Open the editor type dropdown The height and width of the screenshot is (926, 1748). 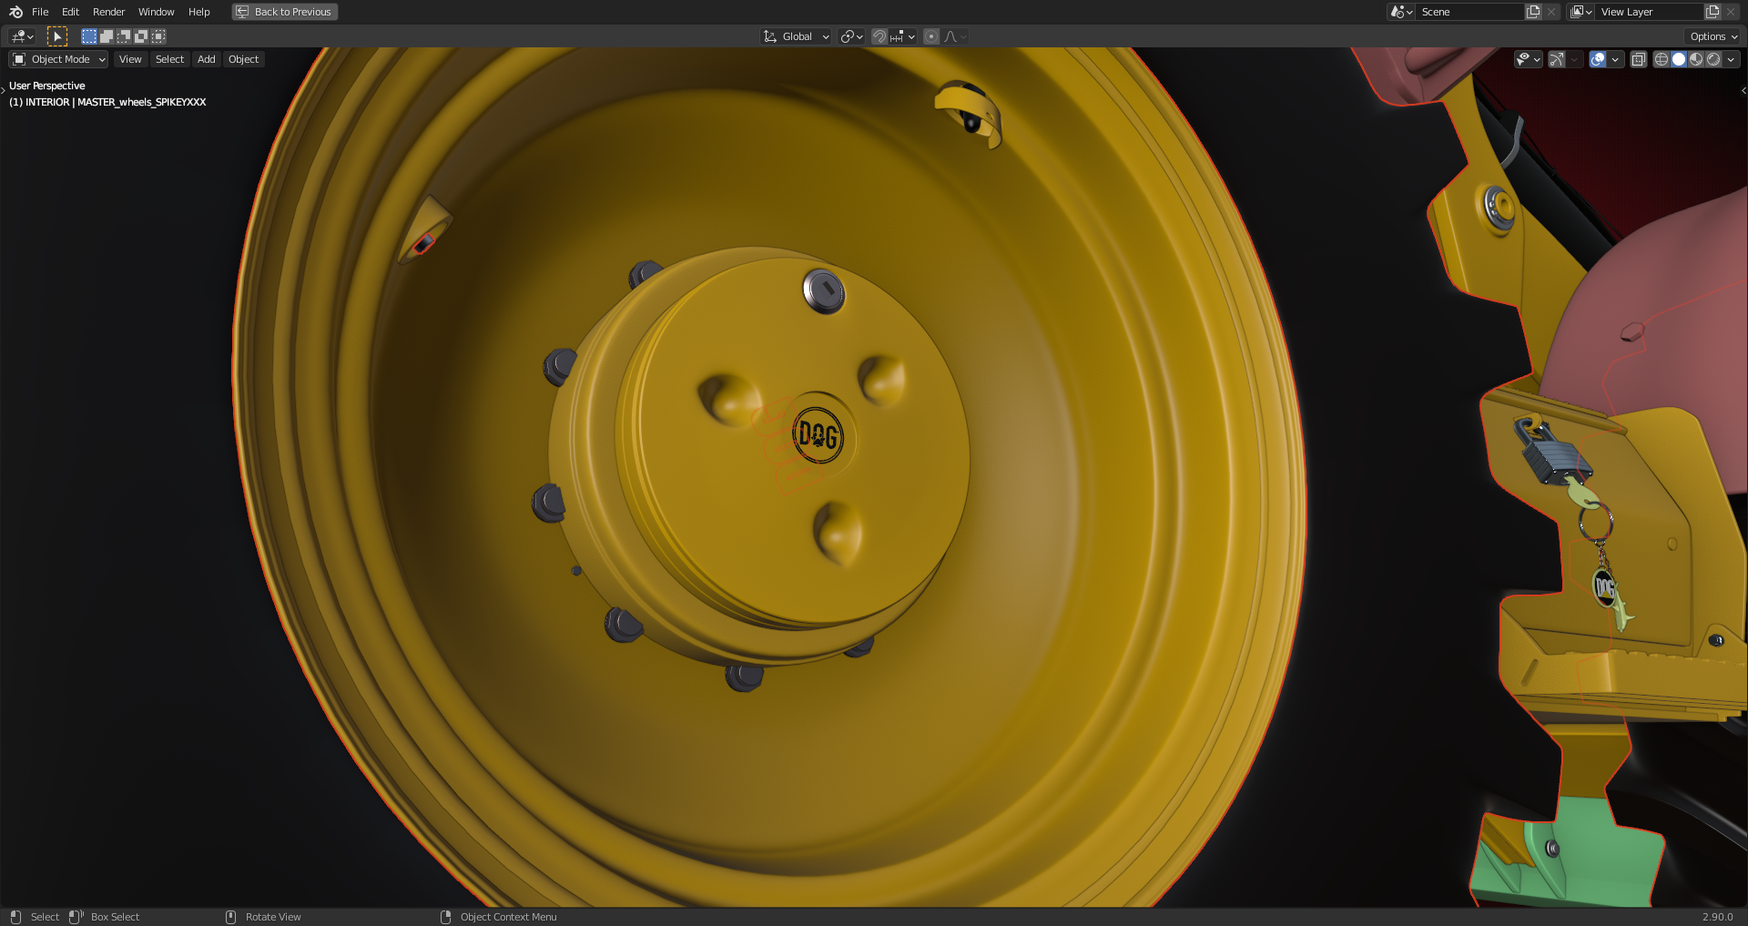[22, 36]
